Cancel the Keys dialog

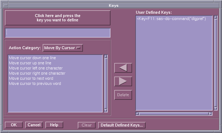tap(34, 125)
